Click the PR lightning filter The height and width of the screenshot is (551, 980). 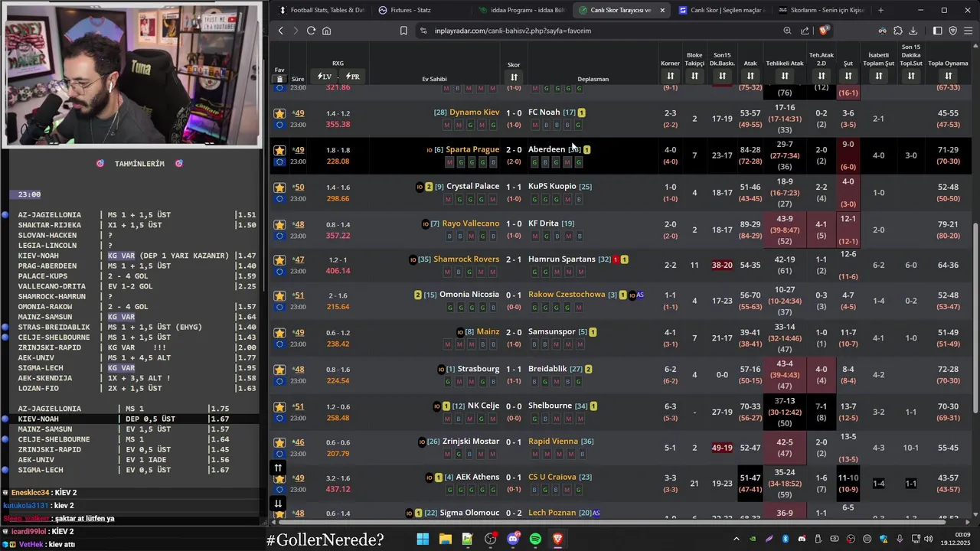352,77
